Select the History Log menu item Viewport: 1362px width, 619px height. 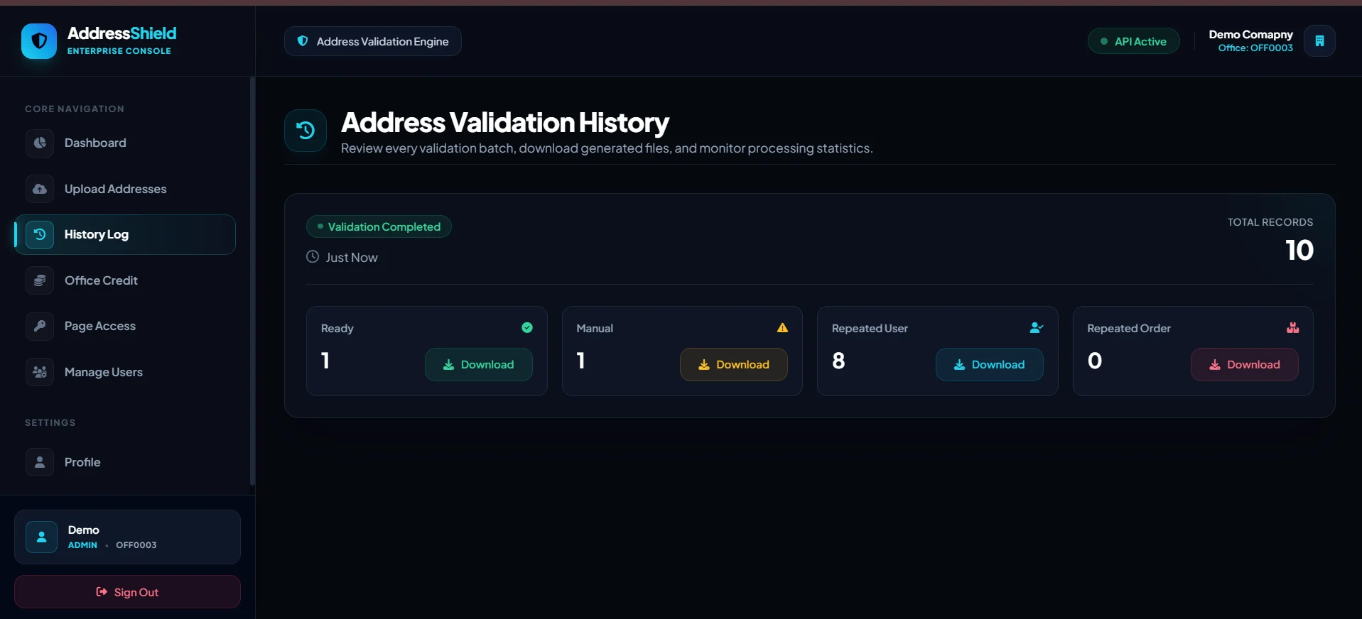[x=125, y=234]
